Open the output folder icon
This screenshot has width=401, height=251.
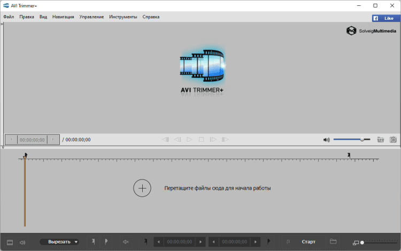333,242
